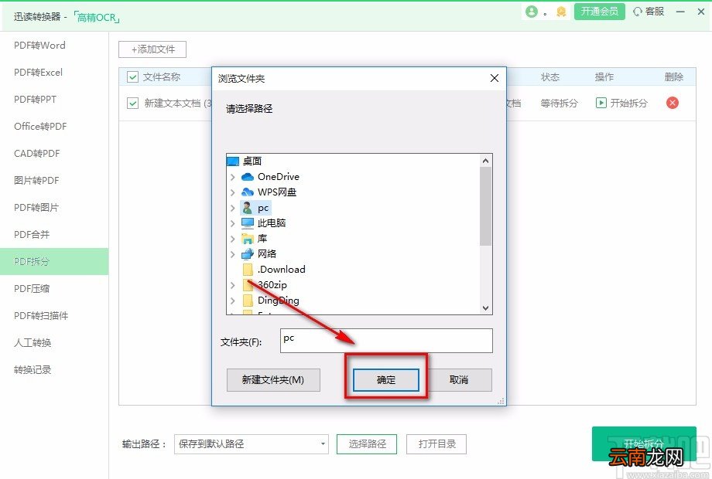Close the 浏览文件夹 dialog
Image resolution: width=712 pixels, height=479 pixels.
(495, 78)
